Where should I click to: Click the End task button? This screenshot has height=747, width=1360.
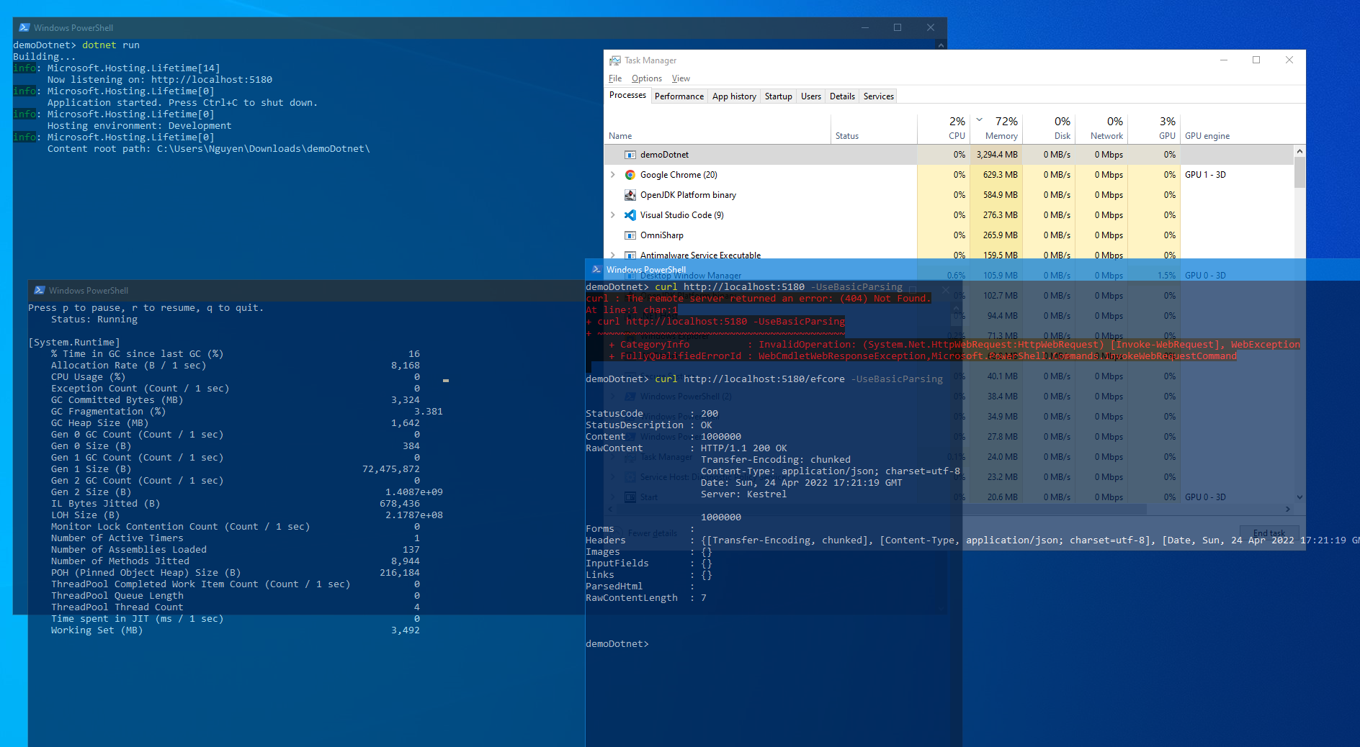1269,533
